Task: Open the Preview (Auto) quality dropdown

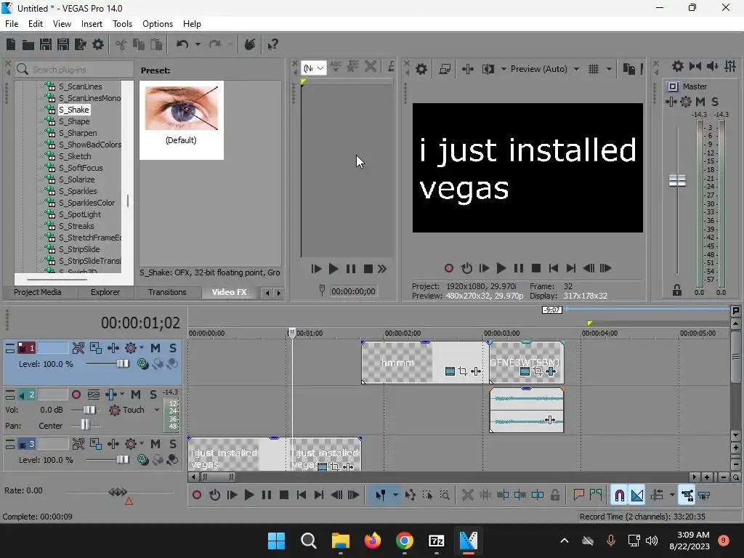Action: (576, 69)
